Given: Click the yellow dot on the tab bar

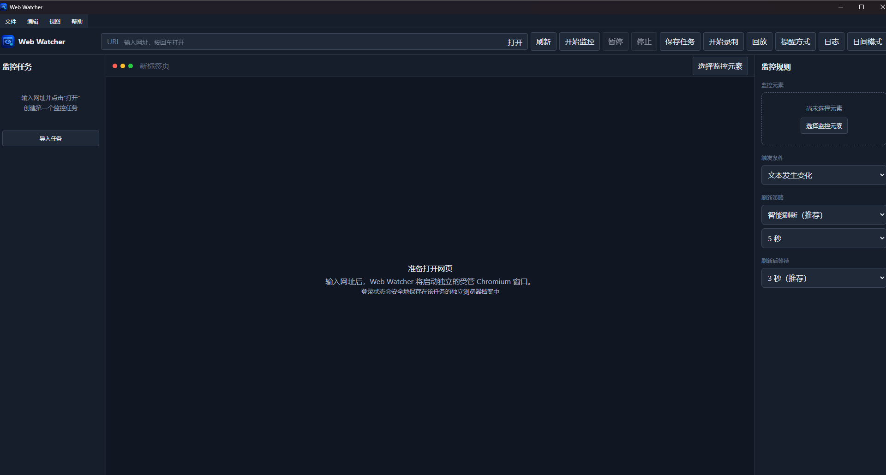Looking at the screenshot, I should coord(123,66).
